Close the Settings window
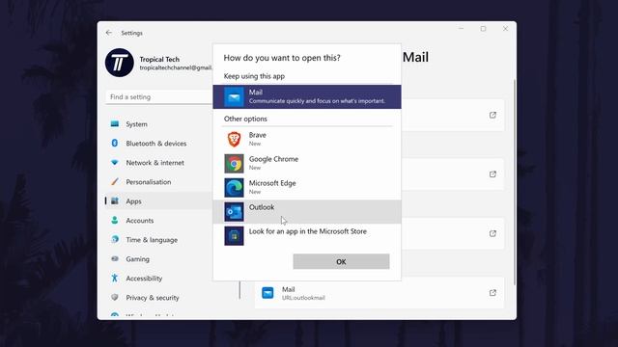 (x=505, y=29)
